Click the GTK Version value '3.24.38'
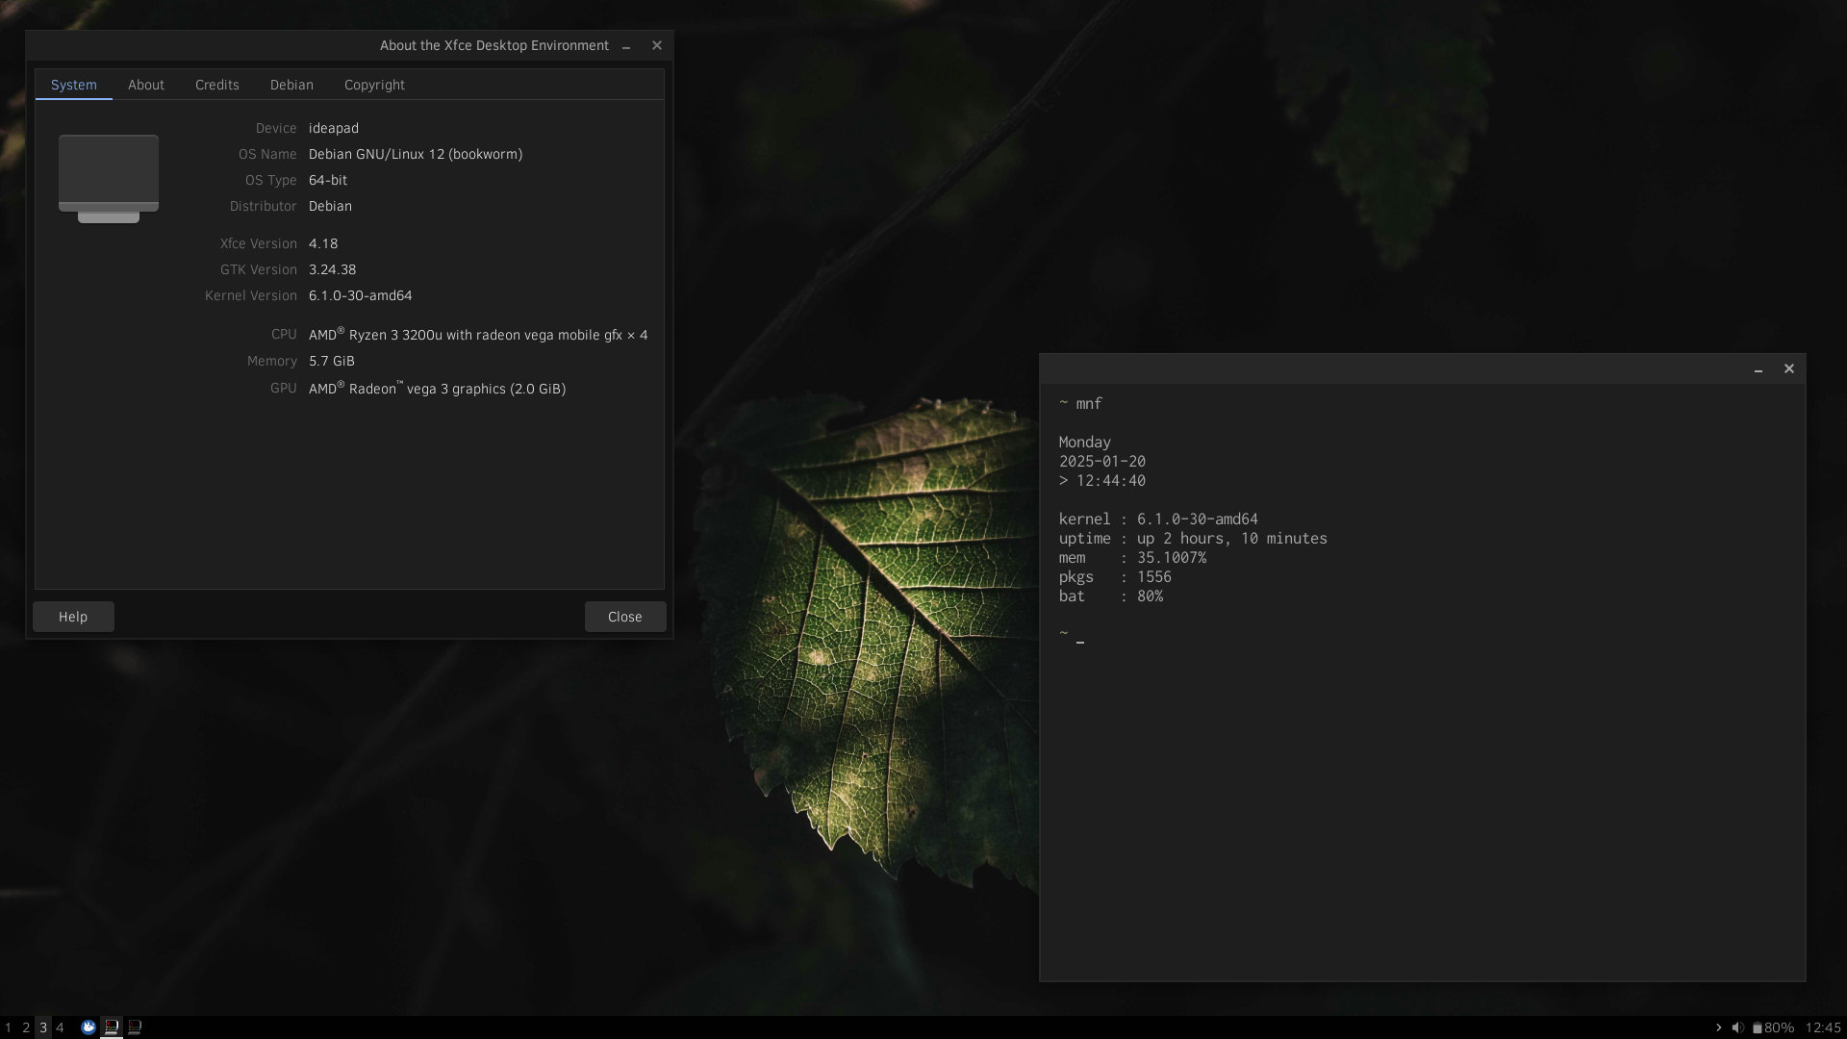 [x=332, y=269]
